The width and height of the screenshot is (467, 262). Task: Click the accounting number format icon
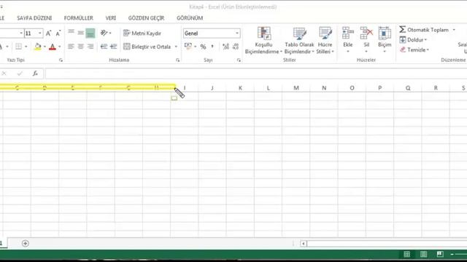pyautogui.click(x=188, y=47)
